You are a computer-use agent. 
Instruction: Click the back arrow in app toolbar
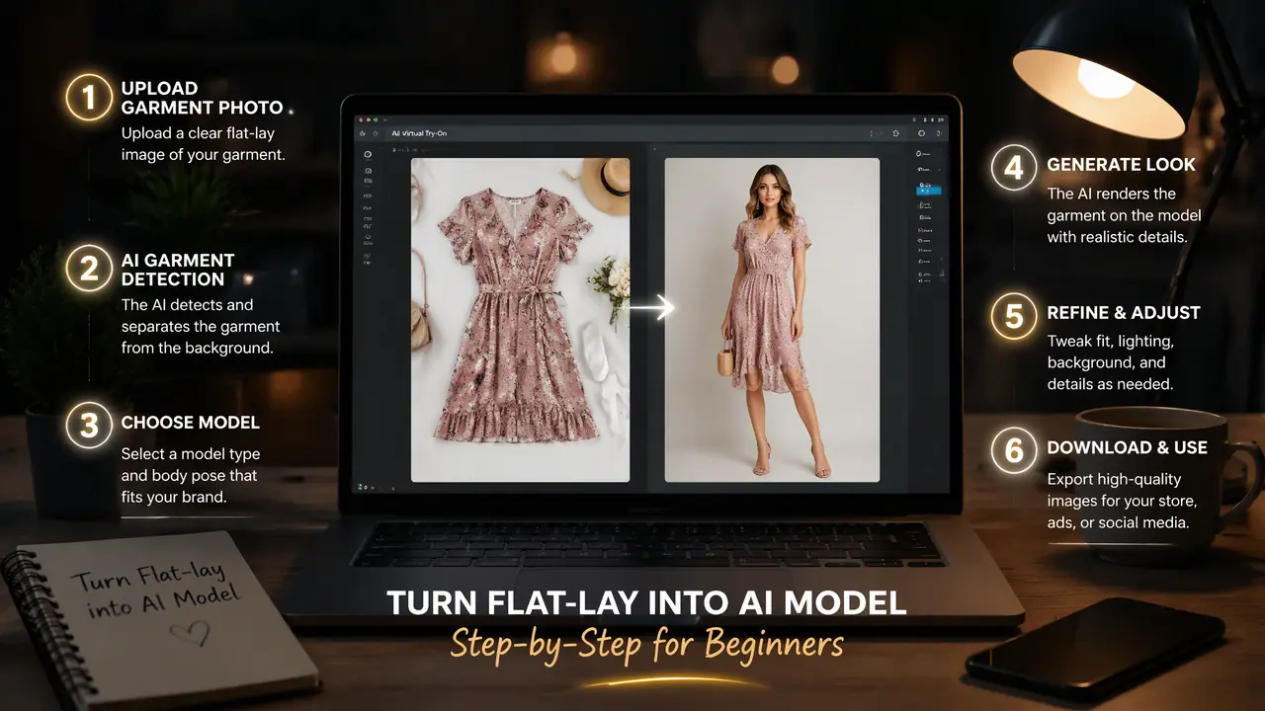363,133
